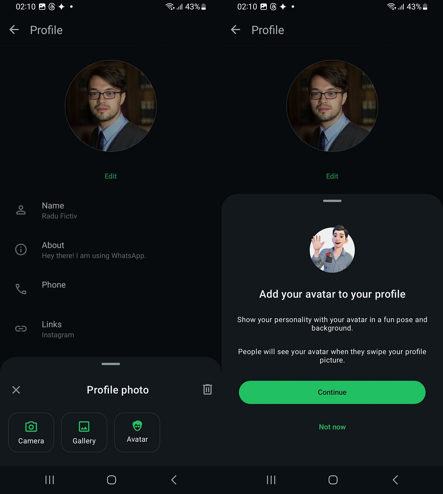The width and height of the screenshot is (443, 494).
Task: Open the Links Instagram row
Action: 111,329
